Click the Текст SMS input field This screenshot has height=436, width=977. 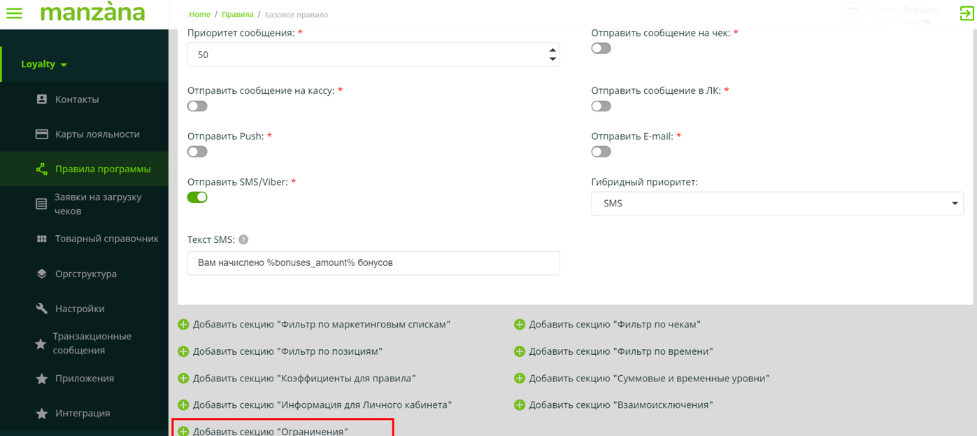(373, 263)
